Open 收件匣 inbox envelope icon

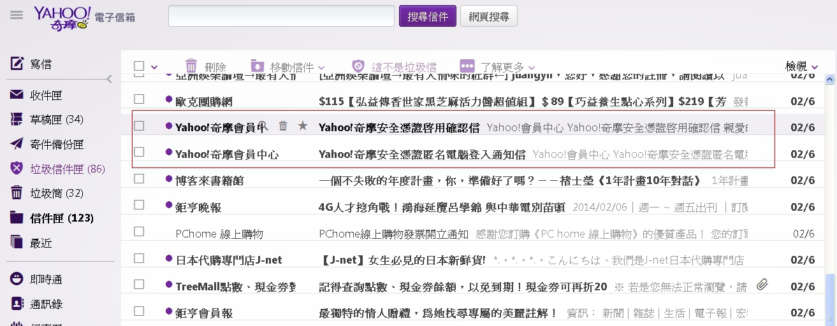click(17, 95)
